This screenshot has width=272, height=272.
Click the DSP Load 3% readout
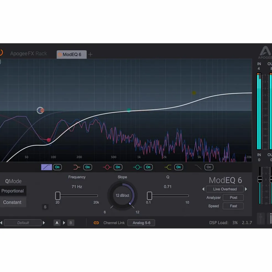coord(223,223)
